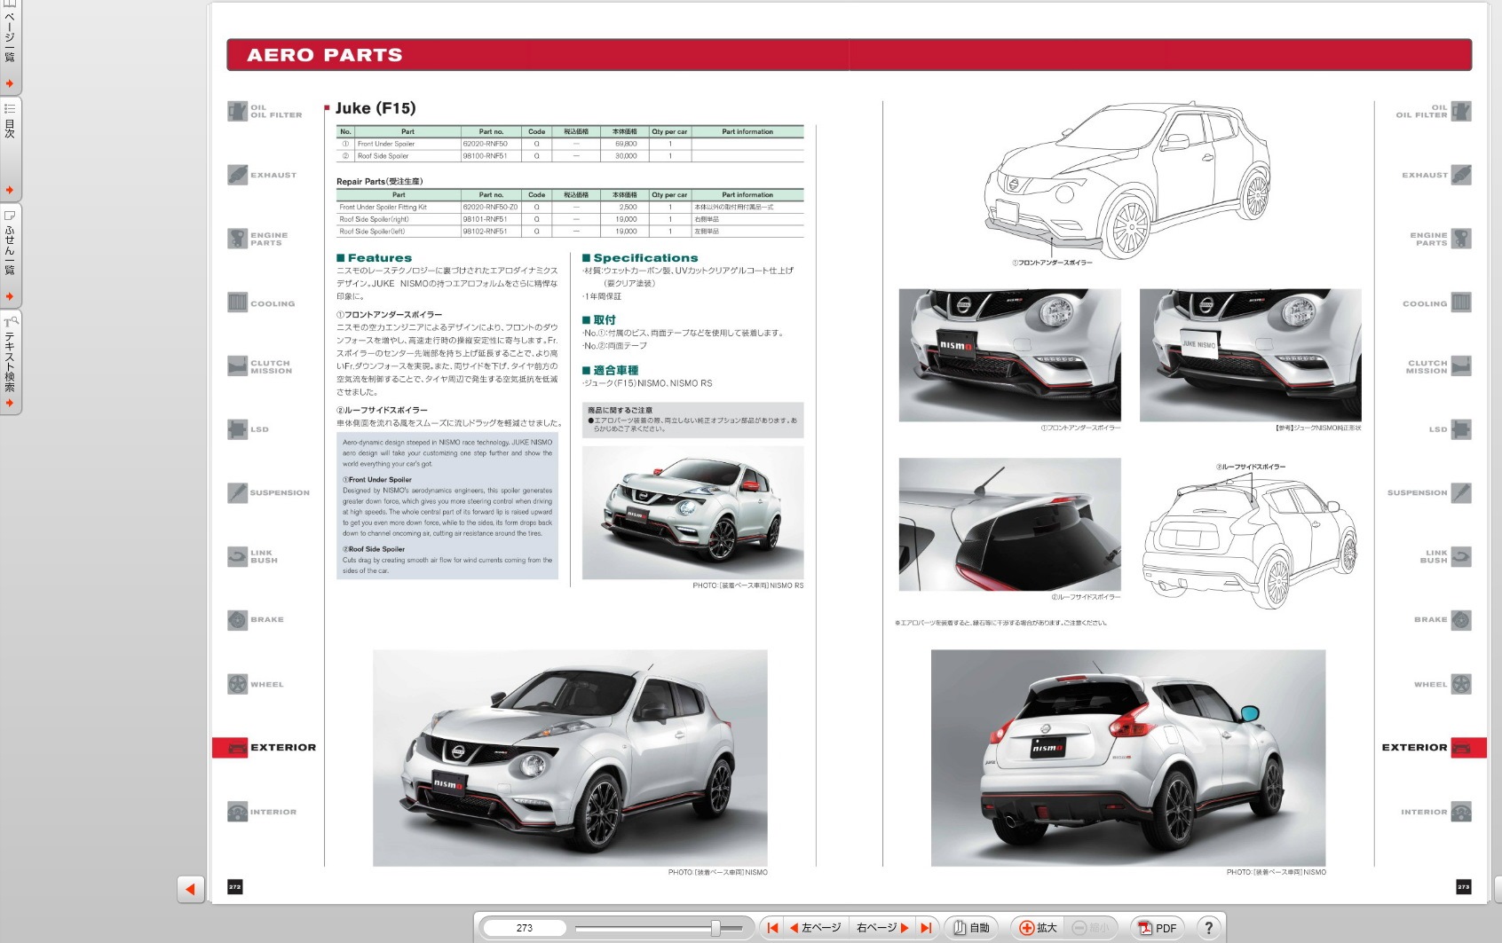Screen dimensions: 1502x943
Task: Click the COOLING icon on left index
Action: 237,303
